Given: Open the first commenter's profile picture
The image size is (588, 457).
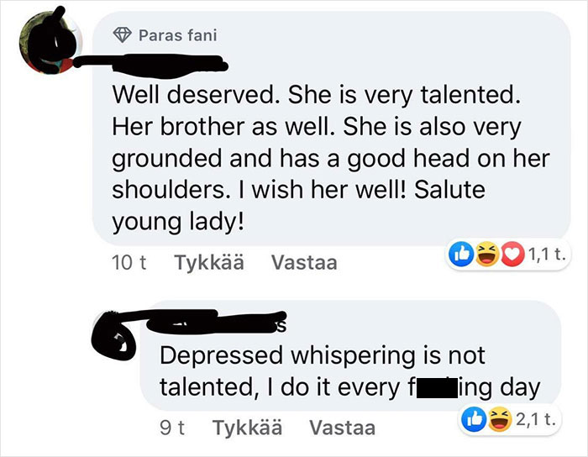Looking at the screenshot, I should [50, 42].
